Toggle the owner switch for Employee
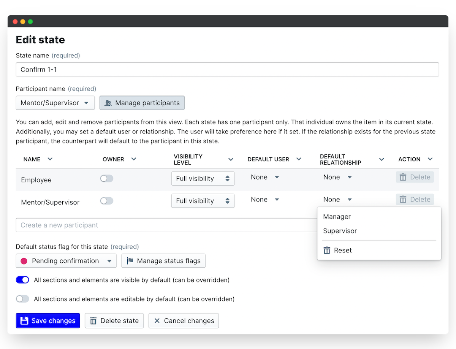456x349 pixels. pos(107,179)
